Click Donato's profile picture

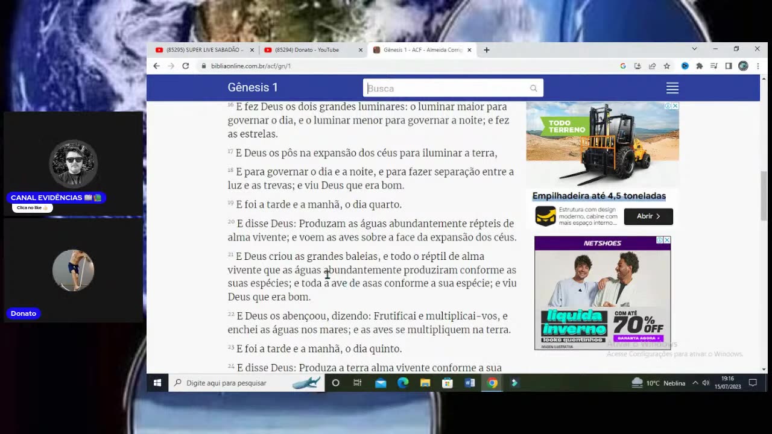(x=73, y=271)
